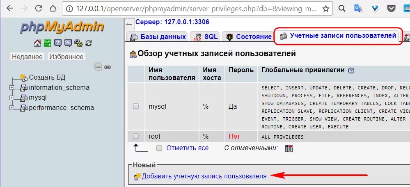410x187 pixels.
Task: Open phpMyAdmin documentation question-mark icon
Action: [58, 43]
